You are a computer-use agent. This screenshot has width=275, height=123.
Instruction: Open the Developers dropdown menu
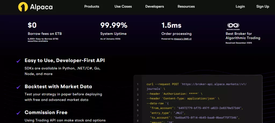click(154, 7)
